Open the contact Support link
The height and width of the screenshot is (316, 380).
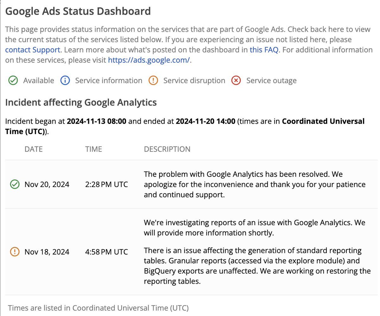click(x=32, y=50)
